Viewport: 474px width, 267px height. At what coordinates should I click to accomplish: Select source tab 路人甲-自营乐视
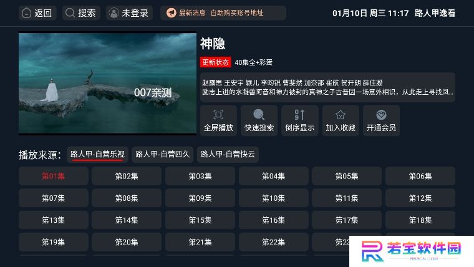point(97,155)
